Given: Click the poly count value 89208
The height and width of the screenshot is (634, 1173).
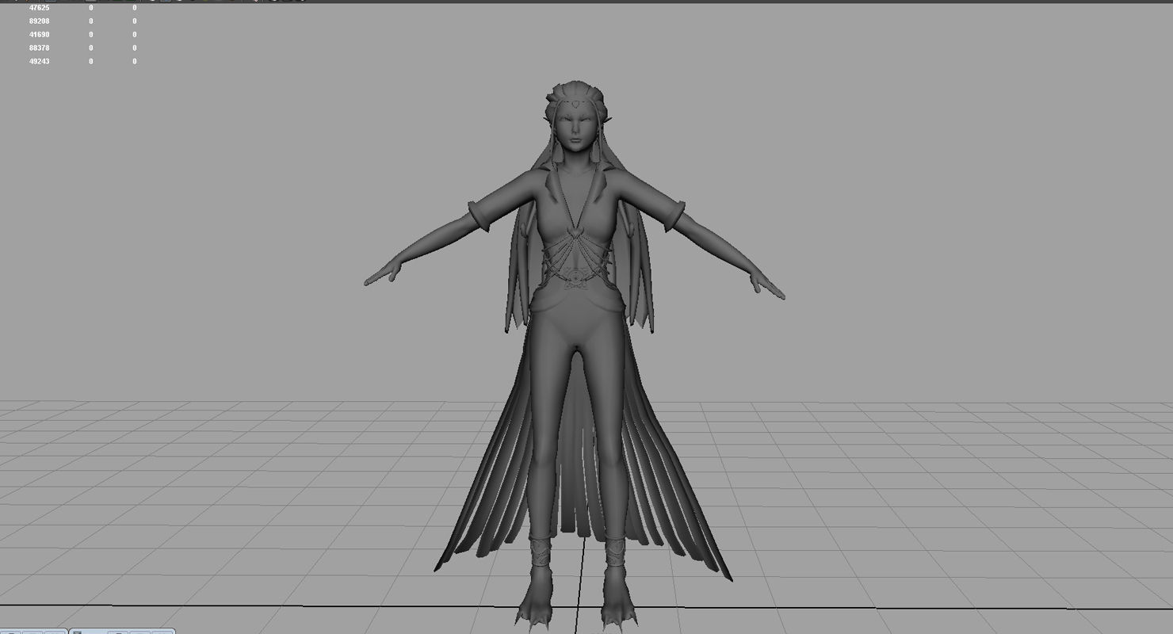Looking at the screenshot, I should pos(39,21).
